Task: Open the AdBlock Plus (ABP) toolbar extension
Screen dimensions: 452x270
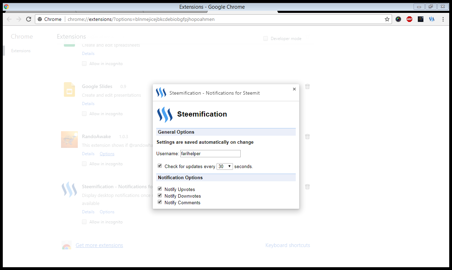Action: click(x=409, y=19)
